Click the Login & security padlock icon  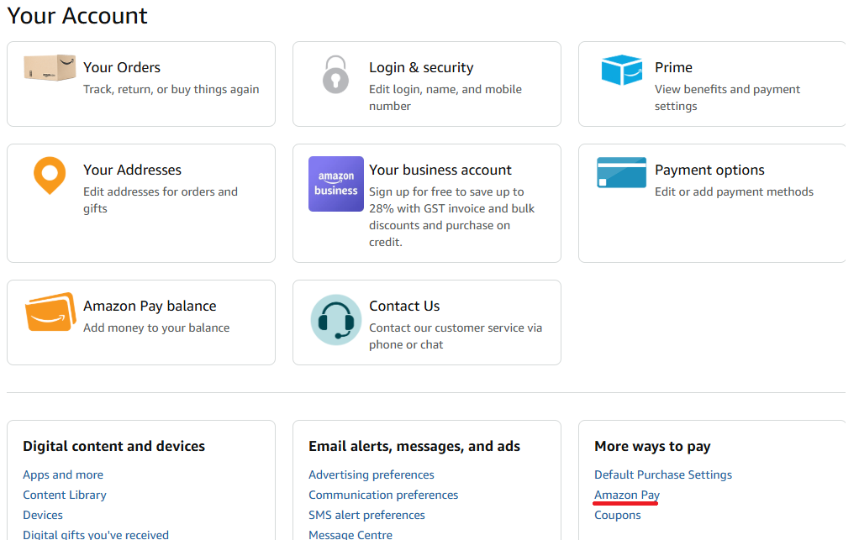click(336, 75)
